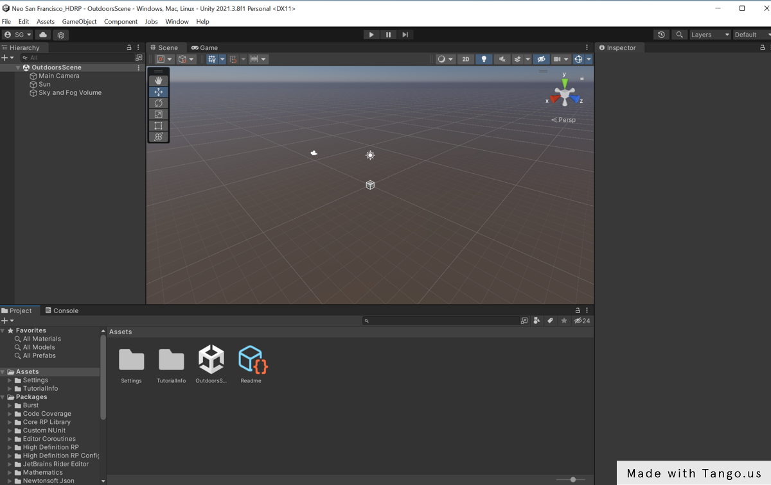
Task: Open search-in-window icon next to Project search
Action: click(x=524, y=321)
